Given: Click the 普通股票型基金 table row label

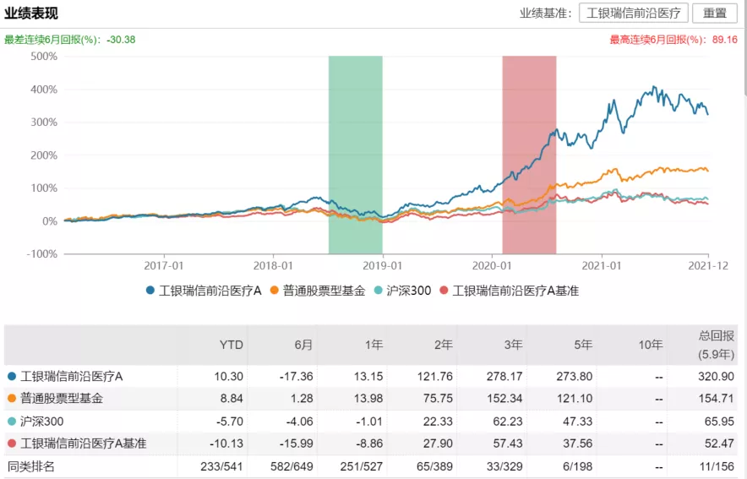Looking at the screenshot, I should pos(62,399).
